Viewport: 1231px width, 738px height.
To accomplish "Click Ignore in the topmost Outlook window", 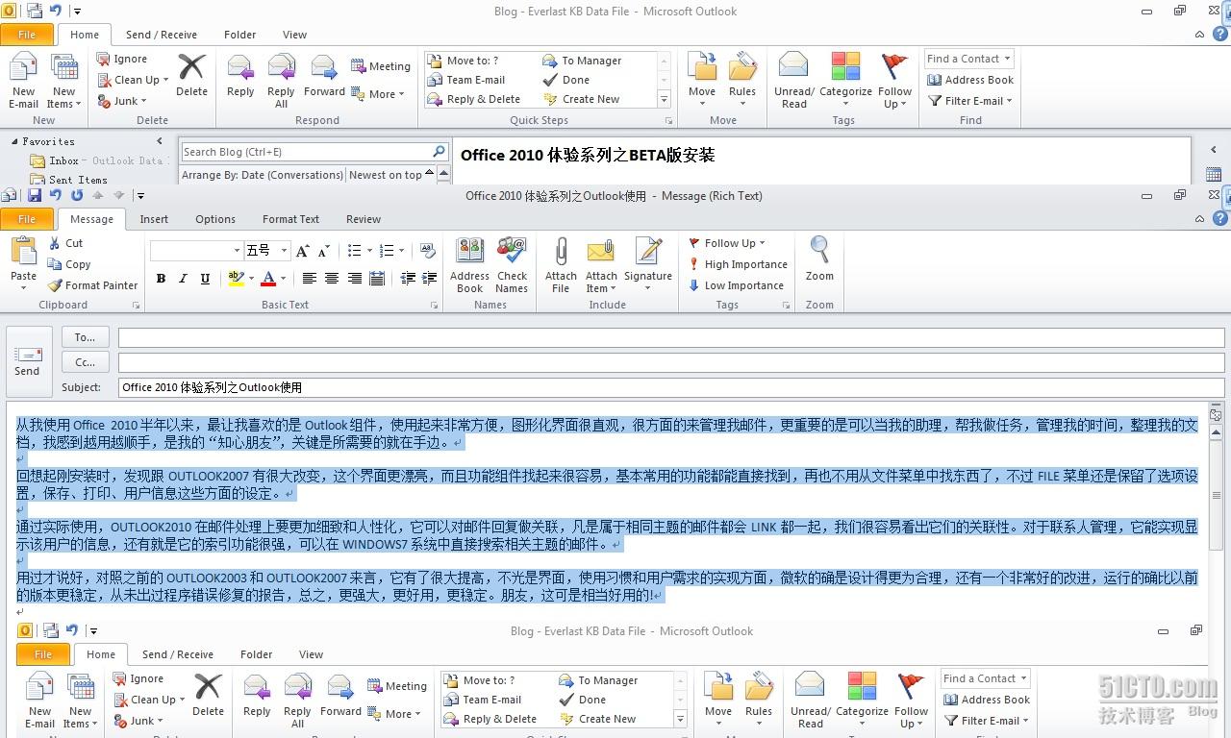I will pyautogui.click(x=122, y=59).
